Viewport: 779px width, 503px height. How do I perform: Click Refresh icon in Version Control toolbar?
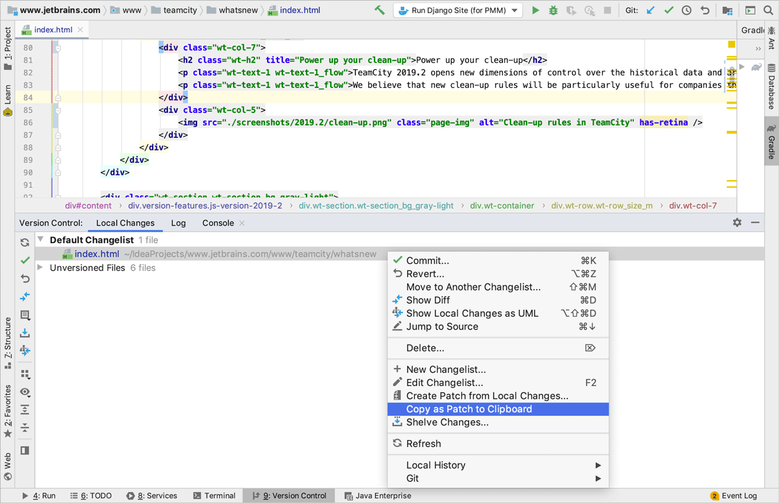(x=25, y=242)
